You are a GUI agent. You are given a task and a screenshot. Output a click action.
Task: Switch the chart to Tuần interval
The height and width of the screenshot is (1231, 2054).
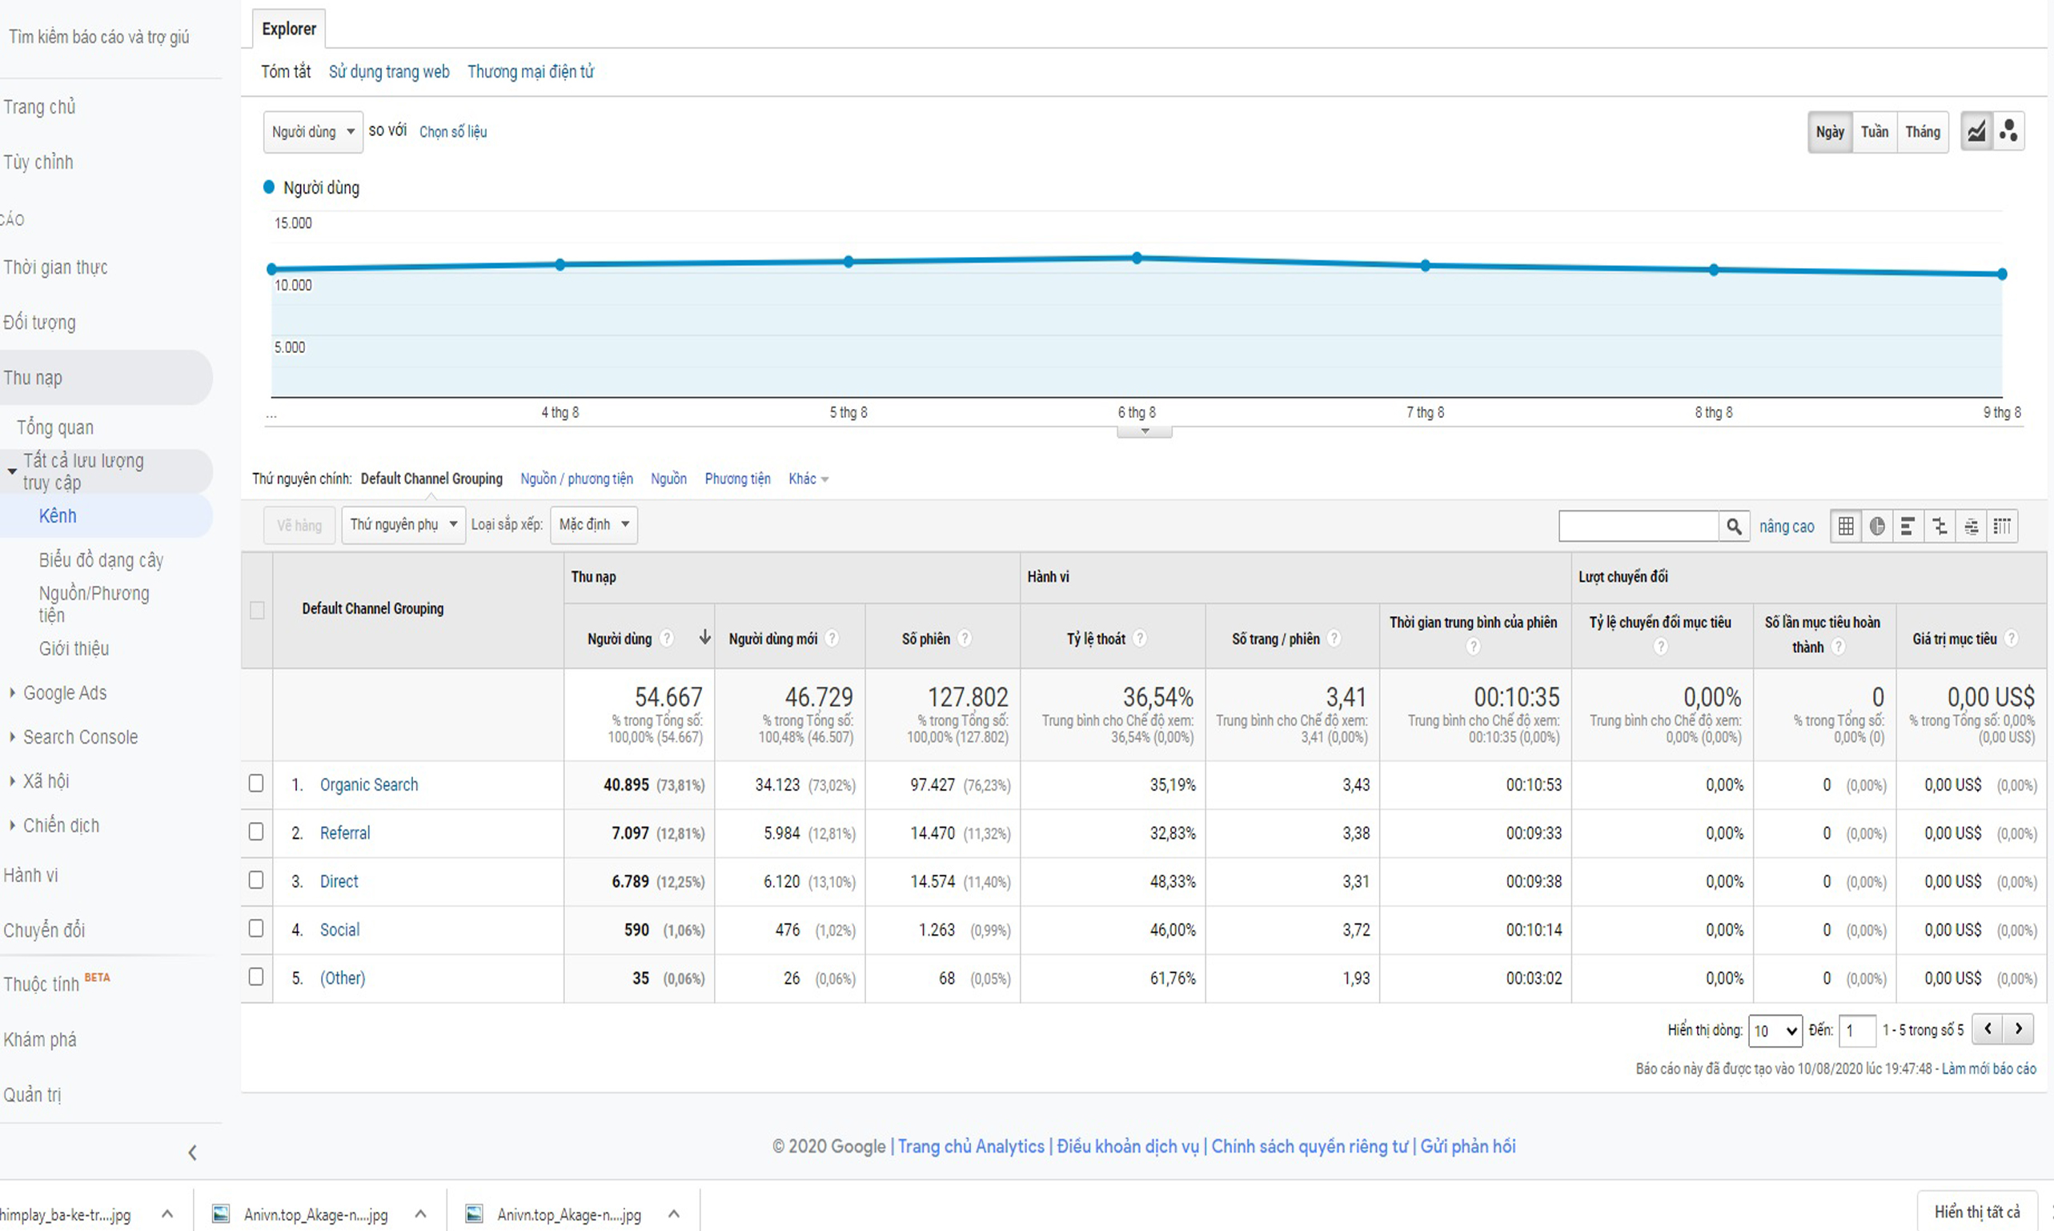1874,132
